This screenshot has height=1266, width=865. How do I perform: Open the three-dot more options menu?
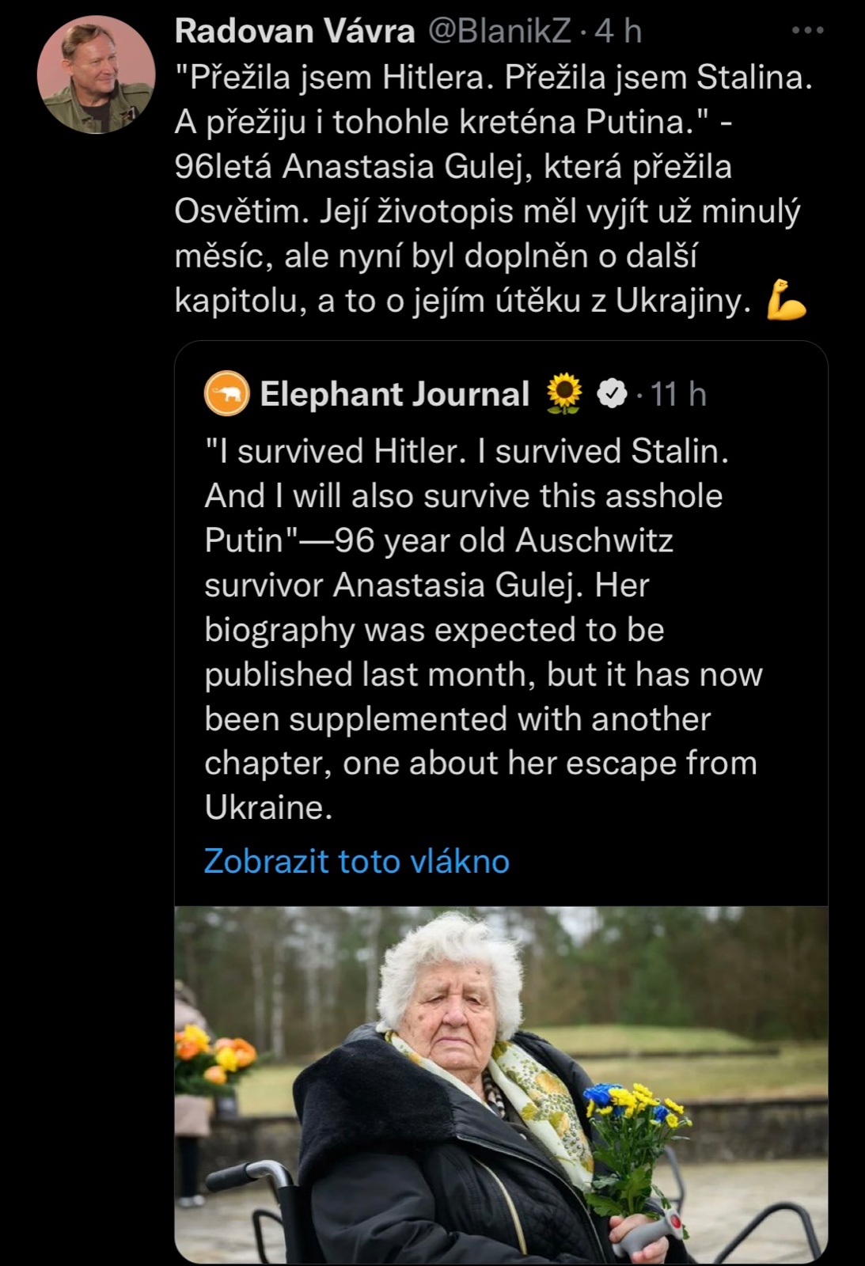[808, 31]
